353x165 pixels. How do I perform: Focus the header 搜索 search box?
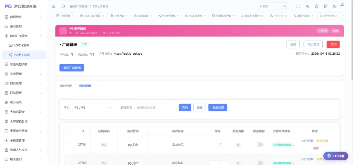[x=273, y=7]
